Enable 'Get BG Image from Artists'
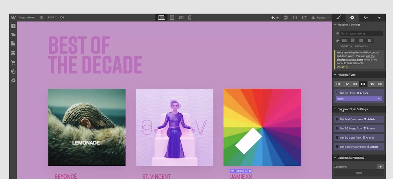Image resolution: width=393 pixels, height=179 pixels. click(337, 128)
